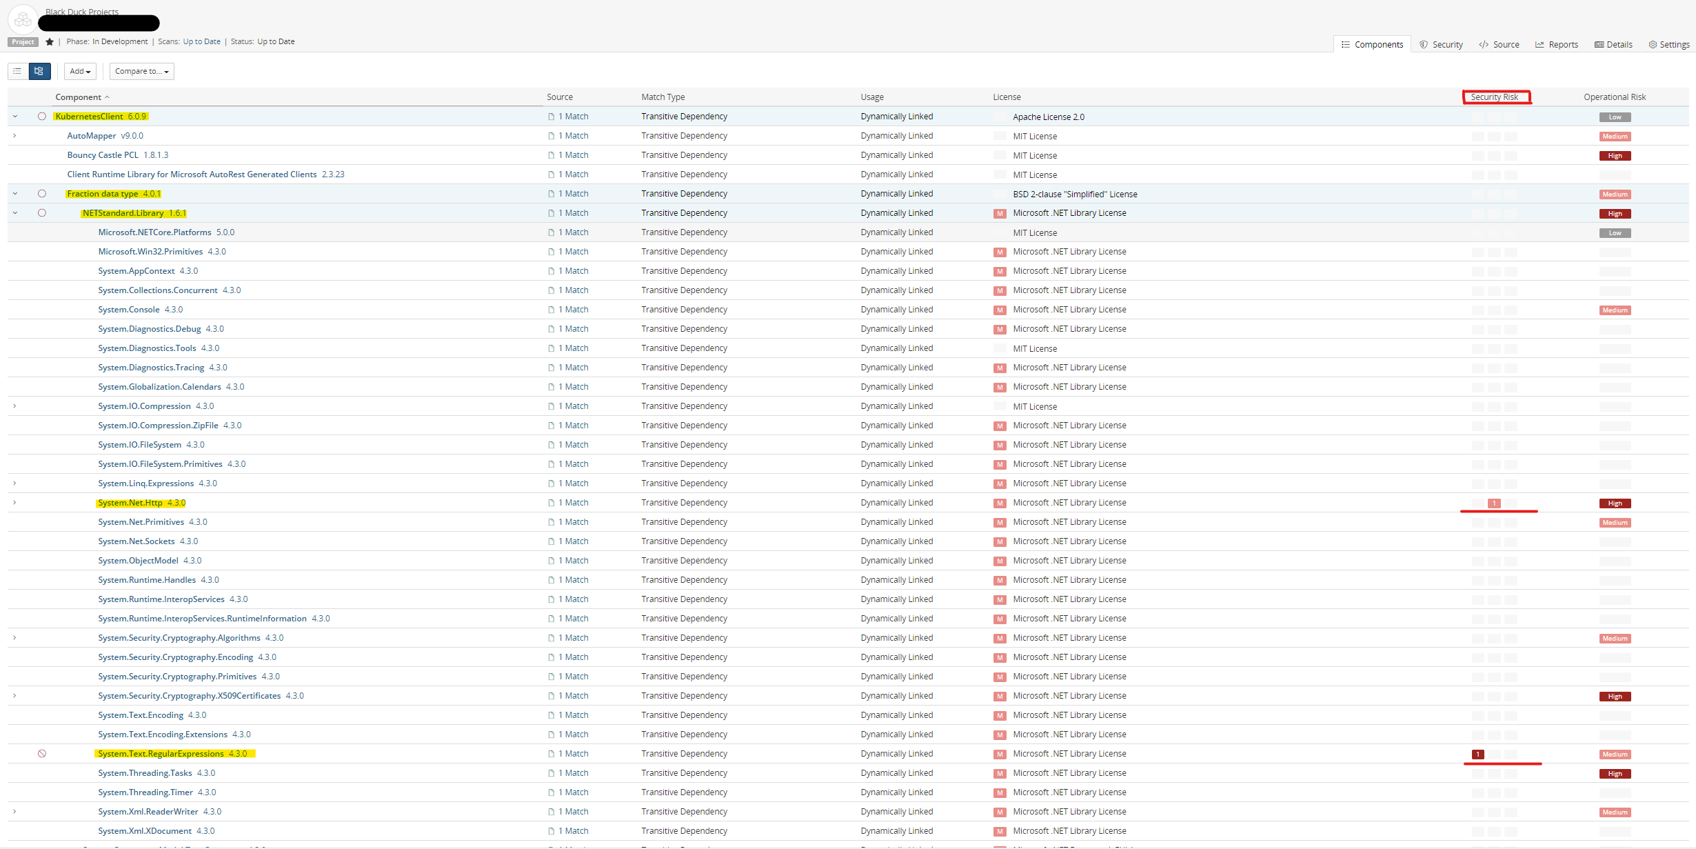Open System.Text.RegularExpressions component link

pyautogui.click(x=161, y=754)
